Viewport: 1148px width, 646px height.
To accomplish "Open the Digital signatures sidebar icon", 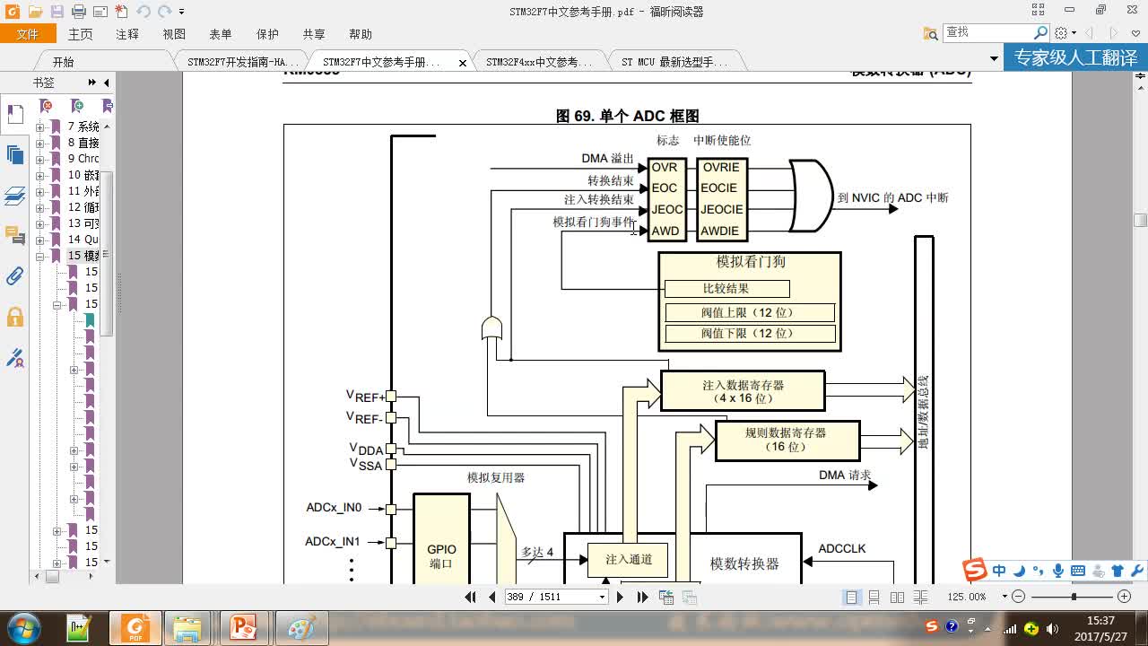I will coord(14,357).
